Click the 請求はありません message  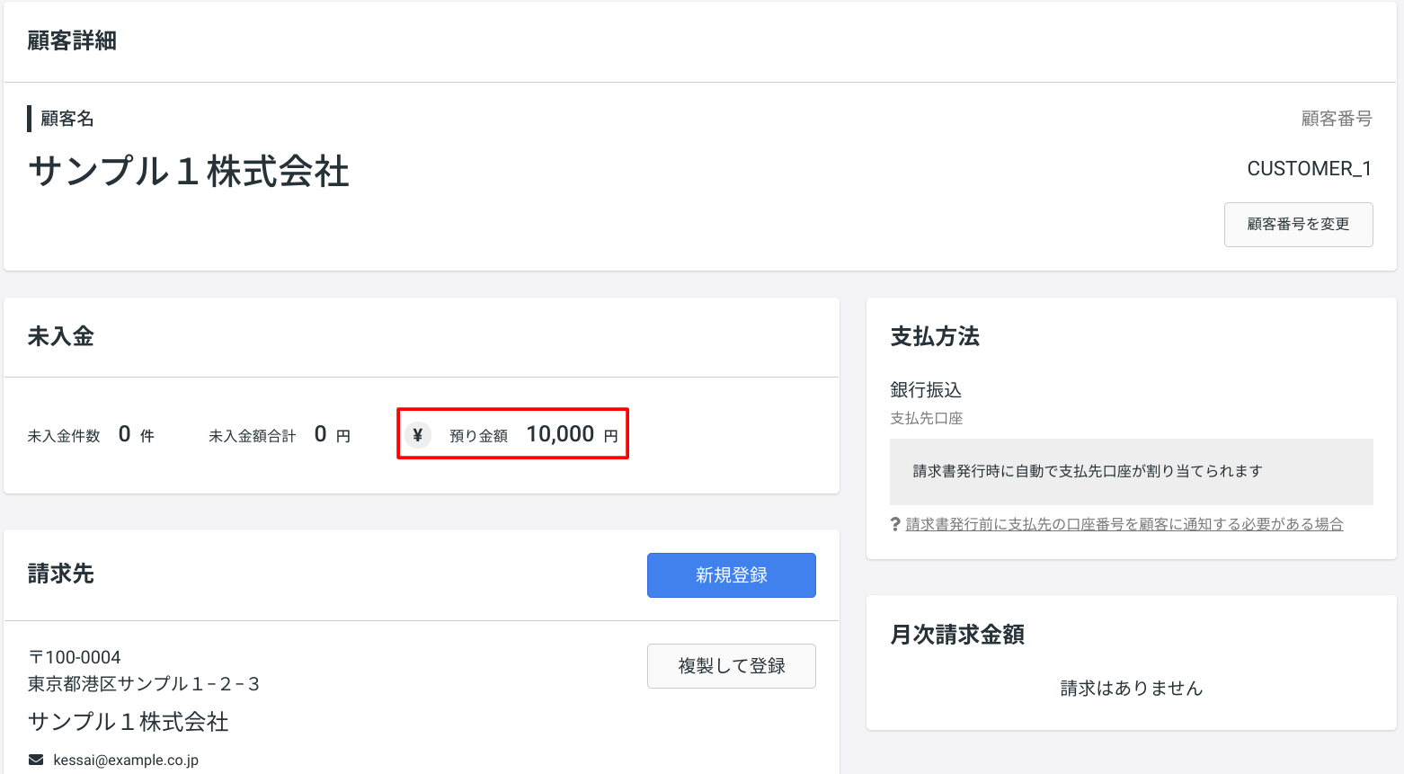(x=1131, y=688)
